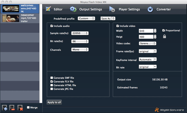
Task: Click the add video file icon
Action: pos(4,107)
